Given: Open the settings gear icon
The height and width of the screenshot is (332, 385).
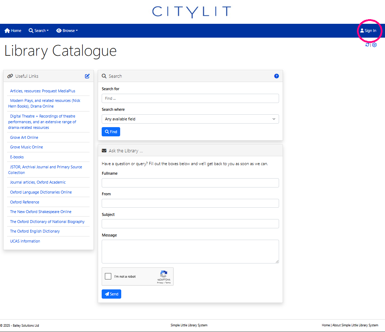Looking at the screenshot, I should tap(374, 45).
